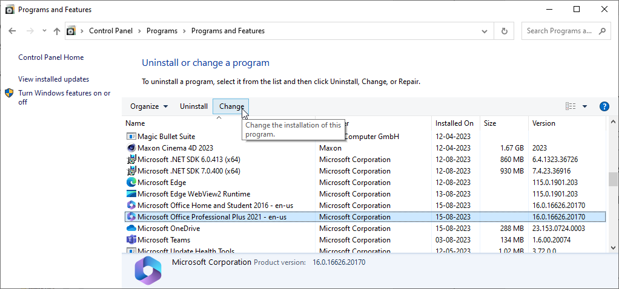Image resolution: width=619 pixels, height=289 pixels.
Task: Click the Change toolbar button
Action: (231, 106)
